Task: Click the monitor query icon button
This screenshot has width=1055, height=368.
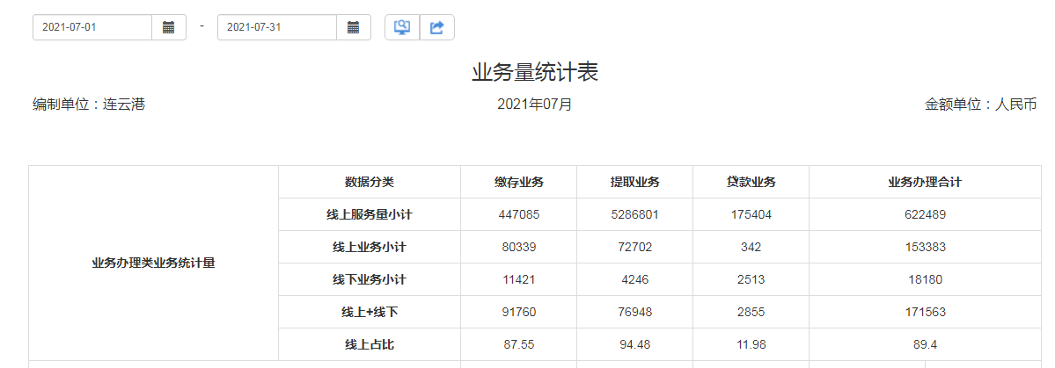Action: point(402,27)
